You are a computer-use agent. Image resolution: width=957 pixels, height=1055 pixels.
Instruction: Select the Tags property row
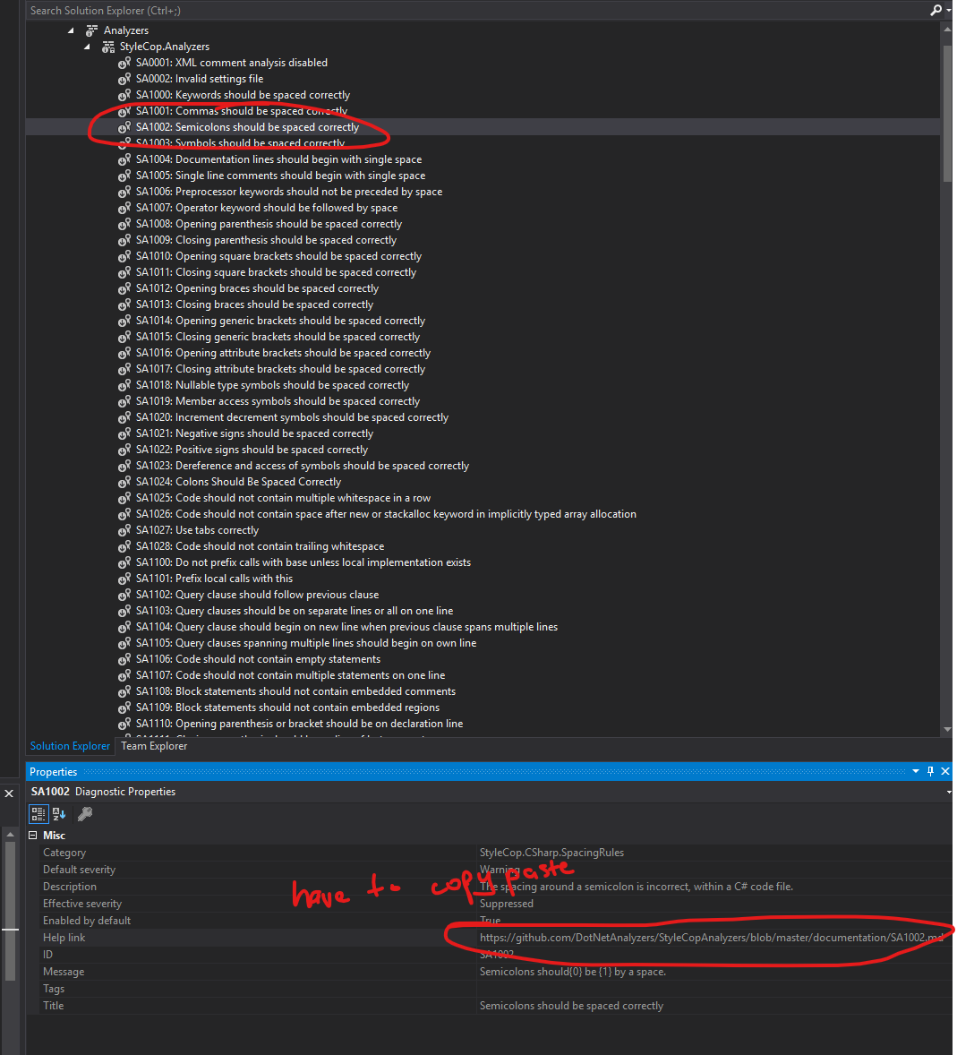[490, 989]
